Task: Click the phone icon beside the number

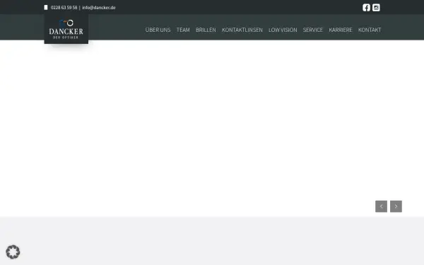Action: pos(46,8)
